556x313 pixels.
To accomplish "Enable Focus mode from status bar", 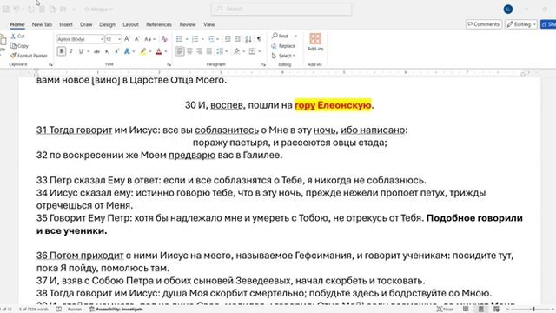I will point(446,310).
